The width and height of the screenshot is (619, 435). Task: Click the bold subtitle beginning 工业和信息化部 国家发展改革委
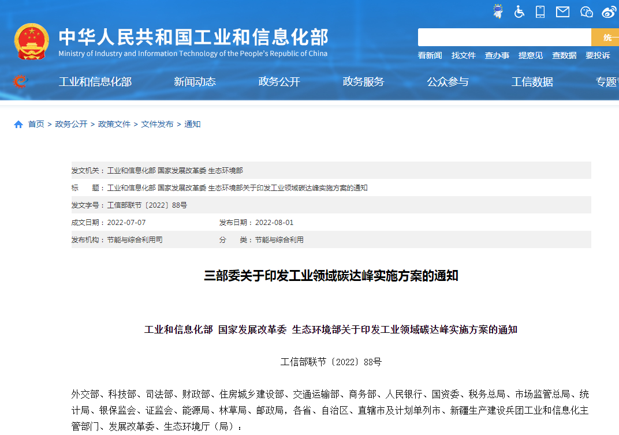331,329
